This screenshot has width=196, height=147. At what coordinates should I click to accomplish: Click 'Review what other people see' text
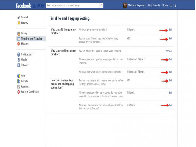(100, 51)
